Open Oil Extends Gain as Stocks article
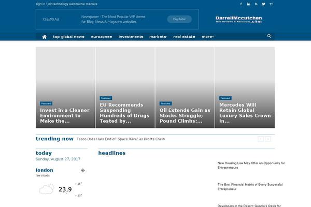 (185, 115)
